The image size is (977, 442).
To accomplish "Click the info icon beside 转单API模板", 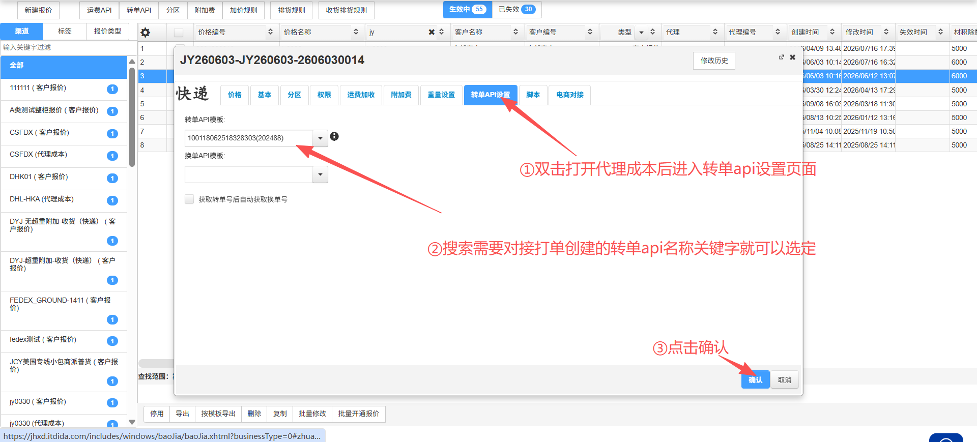I will [x=334, y=136].
